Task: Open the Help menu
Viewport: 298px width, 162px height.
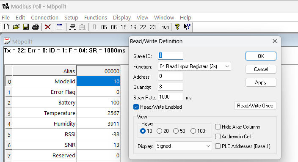Action: coord(185,17)
